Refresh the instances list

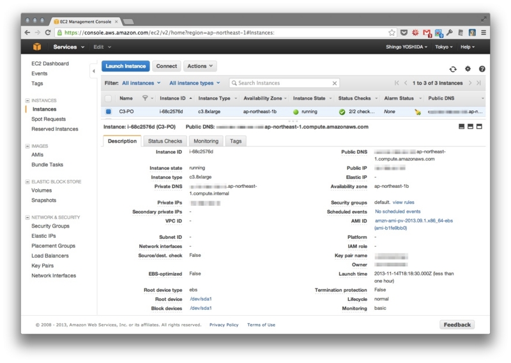[453, 69]
